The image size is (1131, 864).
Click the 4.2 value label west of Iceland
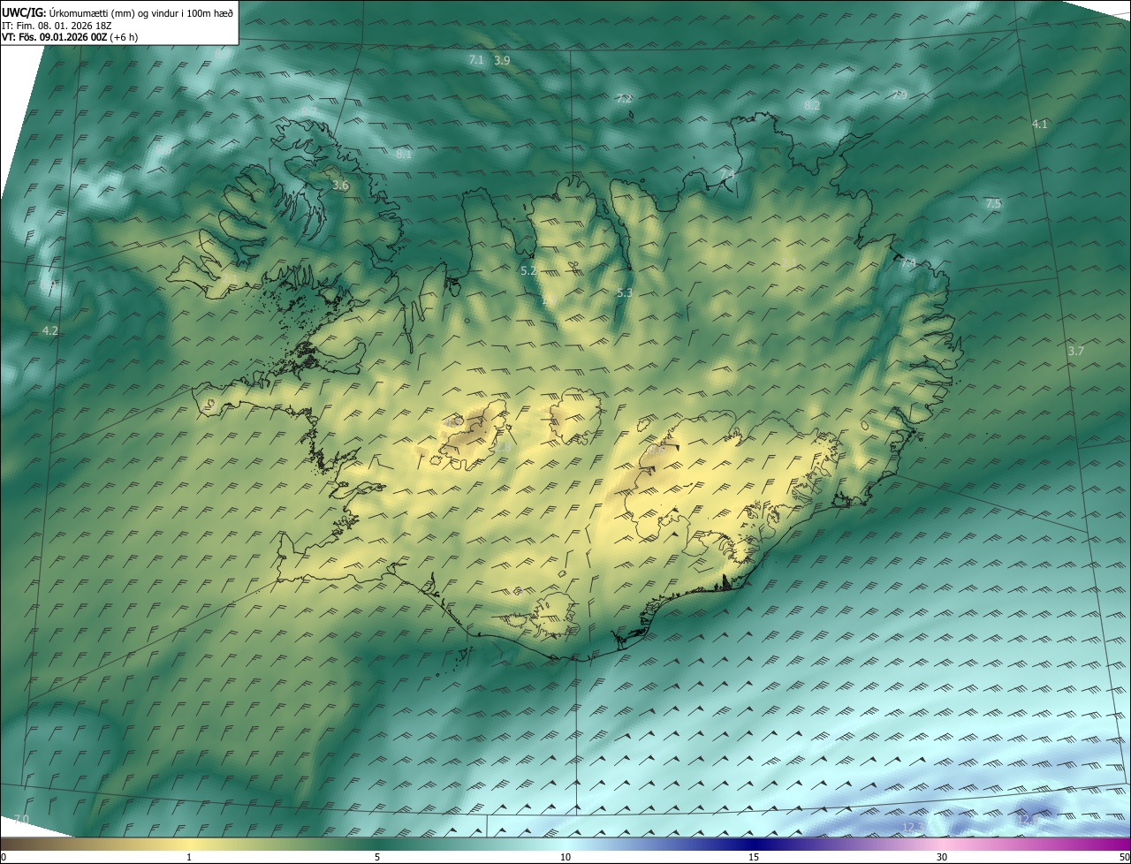tap(50, 331)
